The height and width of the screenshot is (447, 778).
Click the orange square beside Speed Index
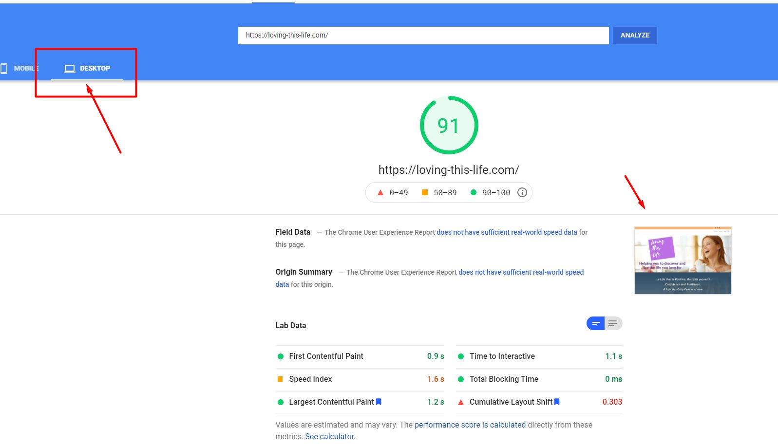click(280, 379)
